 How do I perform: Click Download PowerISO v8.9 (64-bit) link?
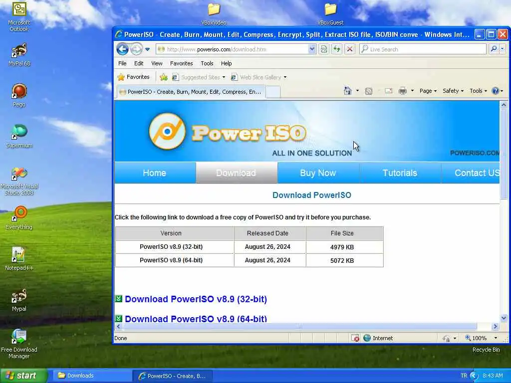click(196, 319)
